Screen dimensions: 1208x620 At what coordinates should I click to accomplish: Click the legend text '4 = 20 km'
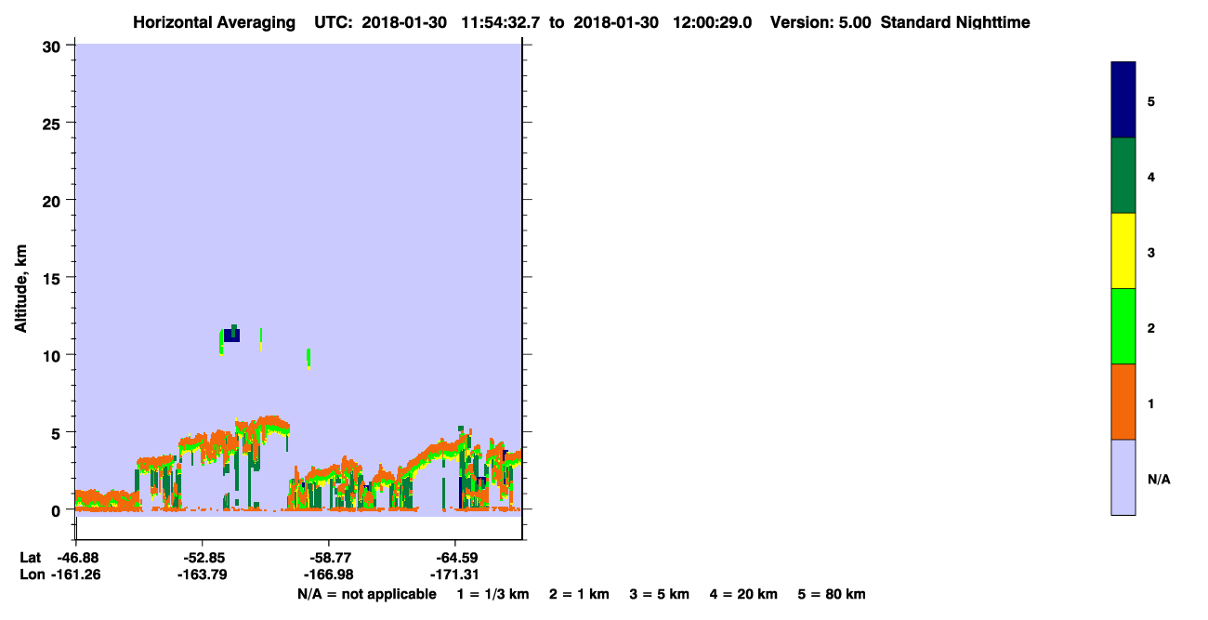pyautogui.click(x=744, y=594)
